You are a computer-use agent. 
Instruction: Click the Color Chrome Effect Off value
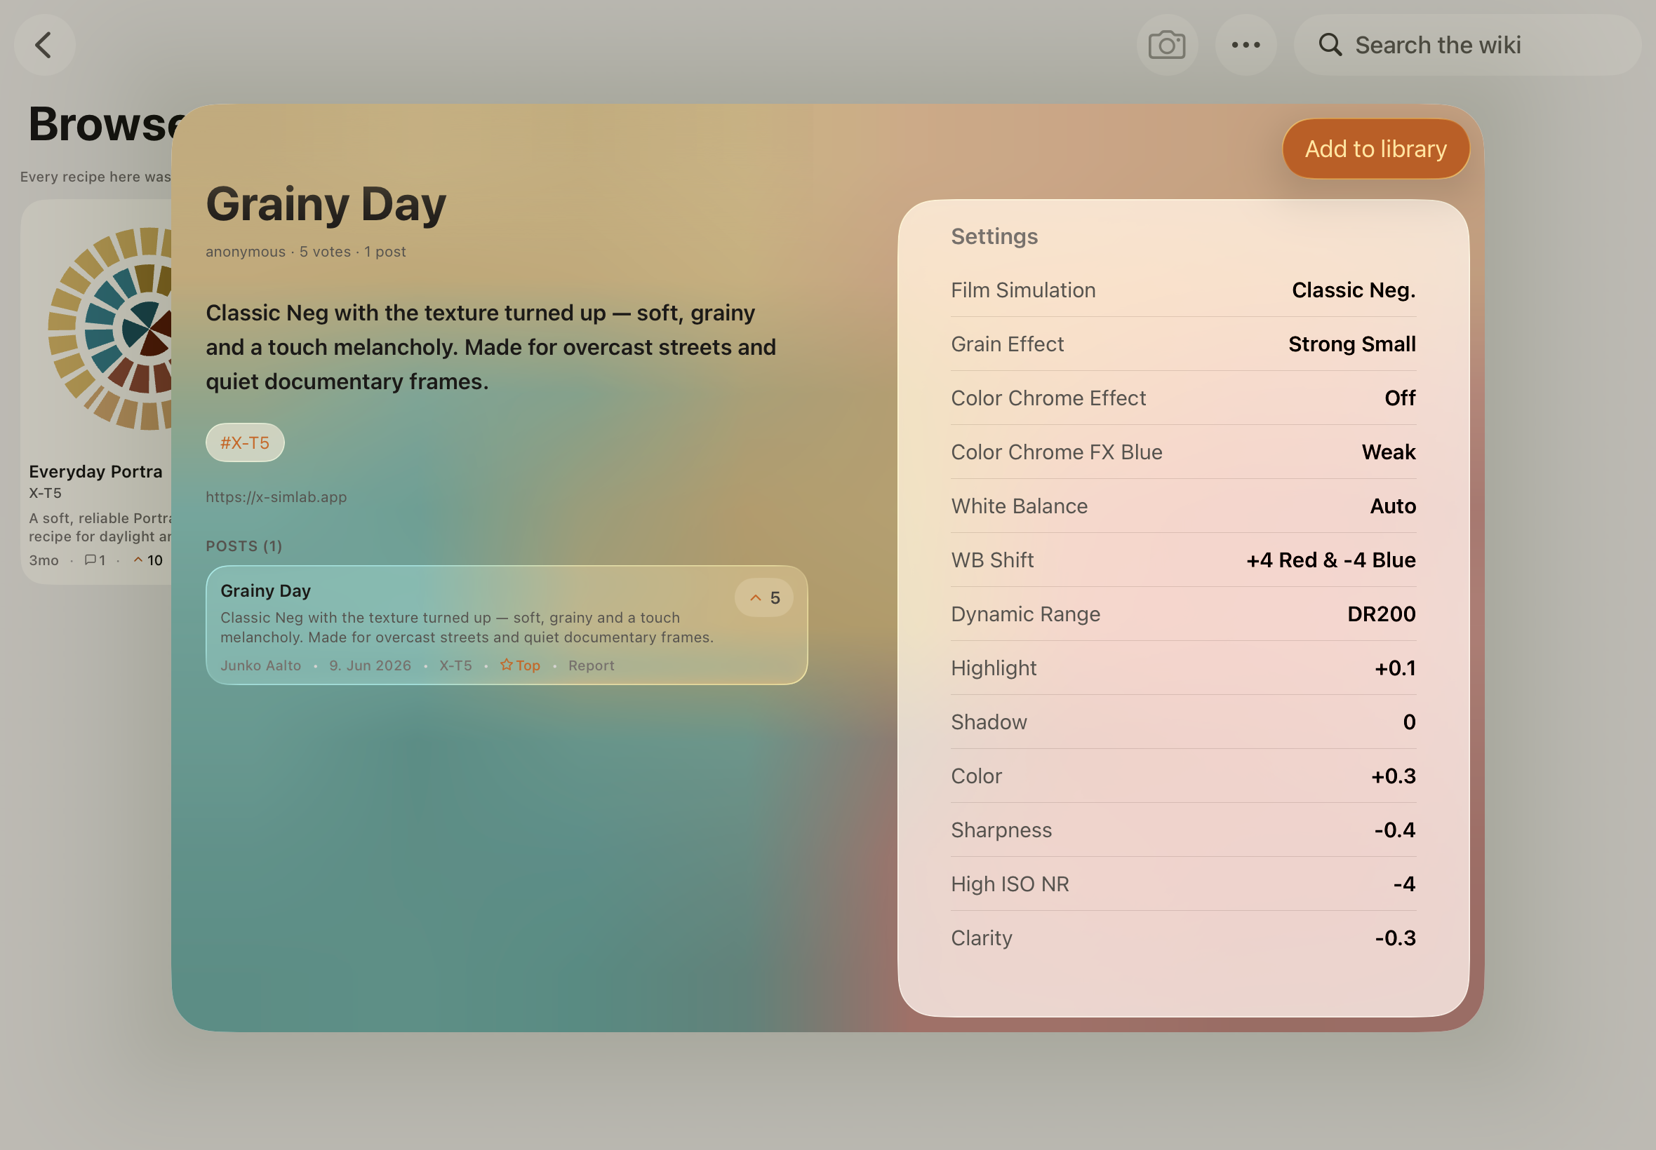point(1400,398)
